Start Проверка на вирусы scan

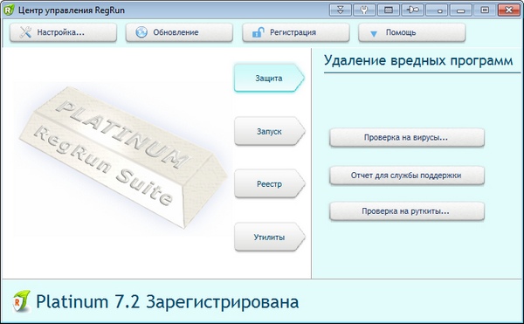[x=407, y=137]
